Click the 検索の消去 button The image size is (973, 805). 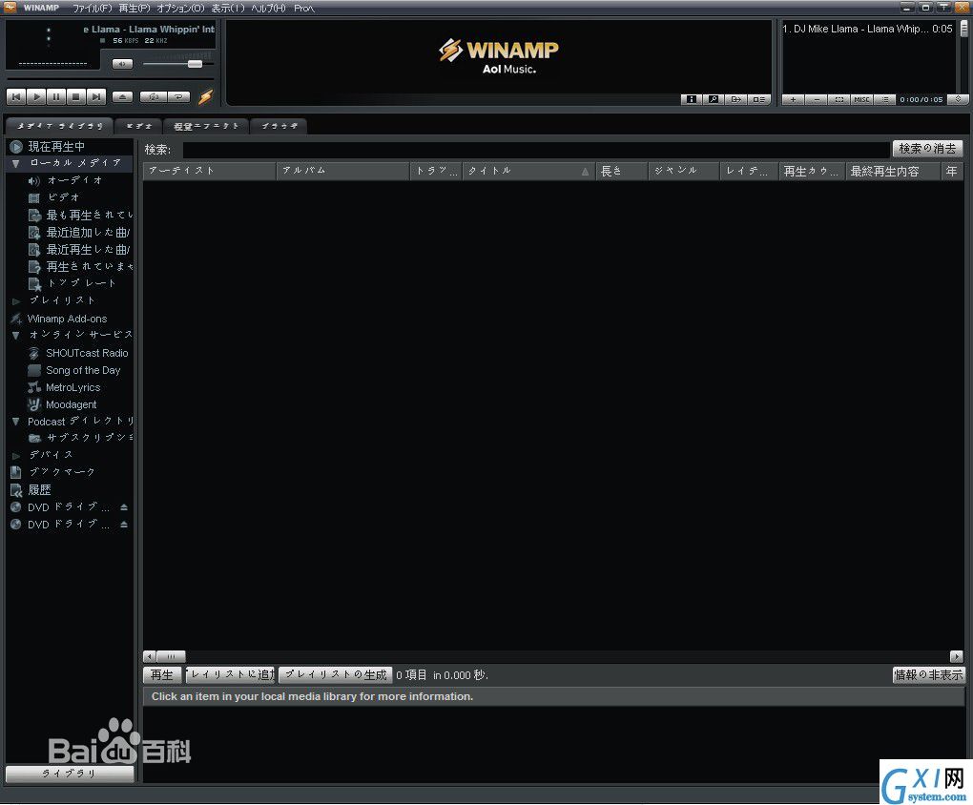[928, 149]
